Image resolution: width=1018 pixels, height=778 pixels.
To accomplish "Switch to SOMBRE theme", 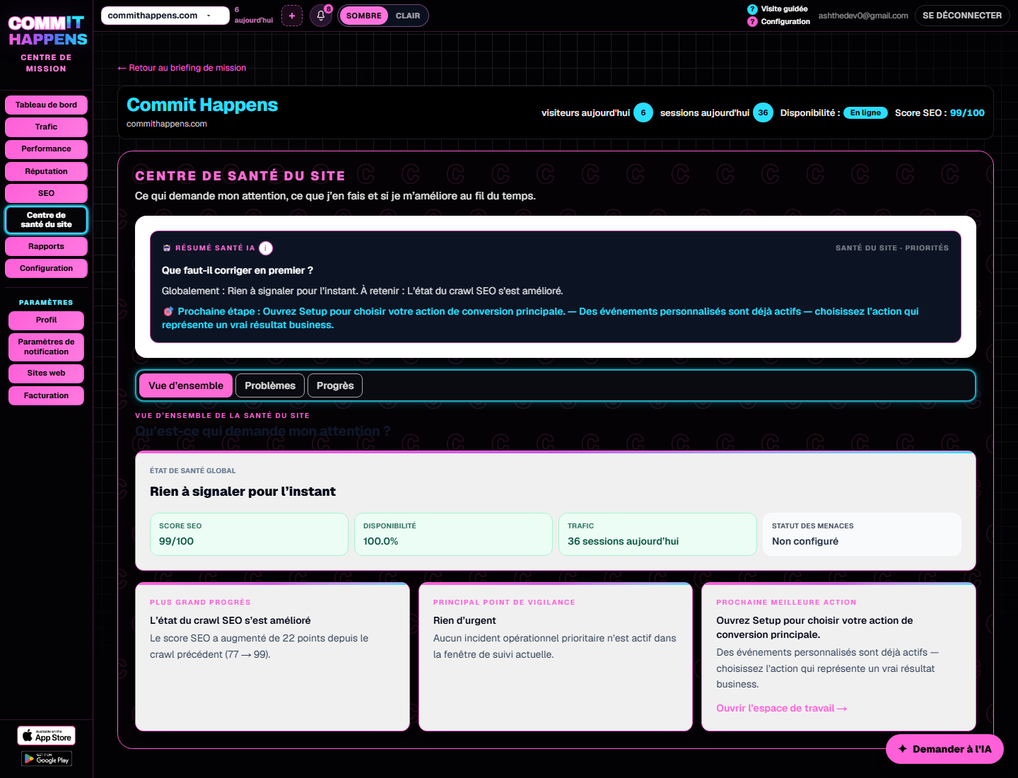I will 363,16.
